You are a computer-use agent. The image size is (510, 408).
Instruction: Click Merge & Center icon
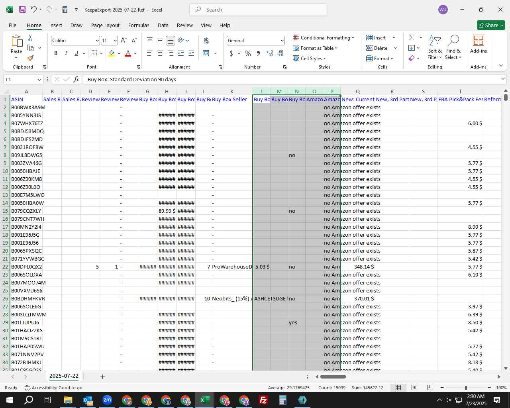pyautogui.click(x=206, y=53)
